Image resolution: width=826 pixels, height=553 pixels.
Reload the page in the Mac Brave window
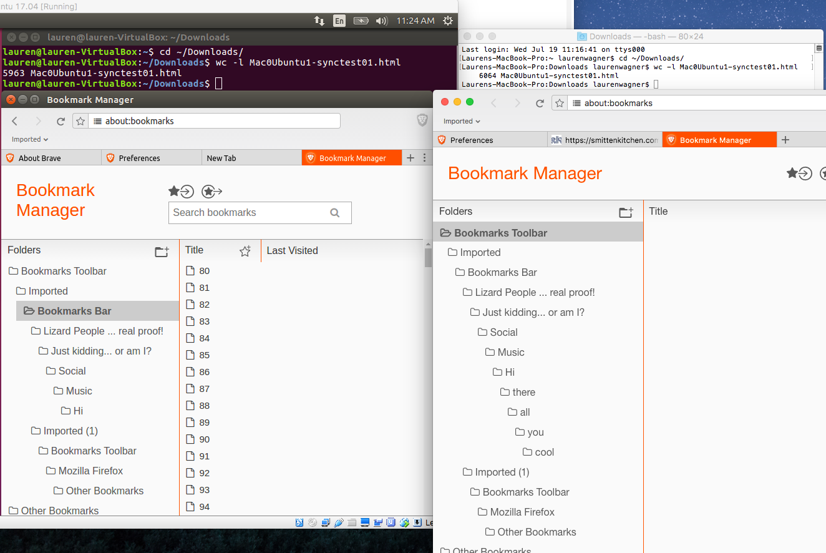pyautogui.click(x=540, y=103)
